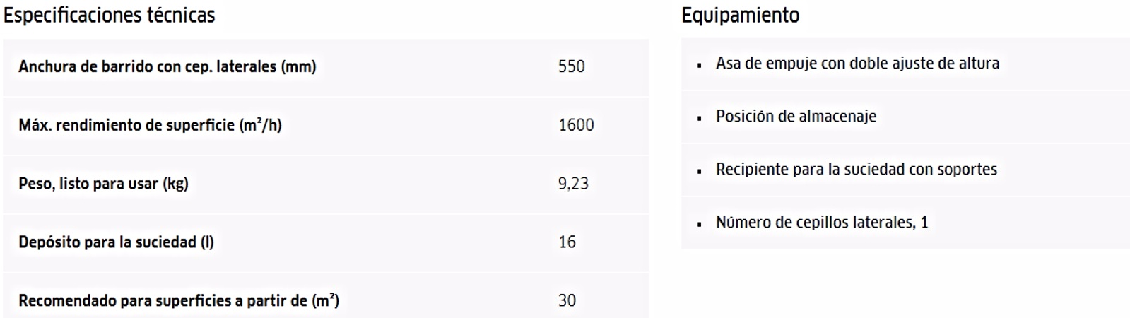The height and width of the screenshot is (318, 1130).
Task: Click bullet beside Asa de empuje
Action: pos(699,65)
